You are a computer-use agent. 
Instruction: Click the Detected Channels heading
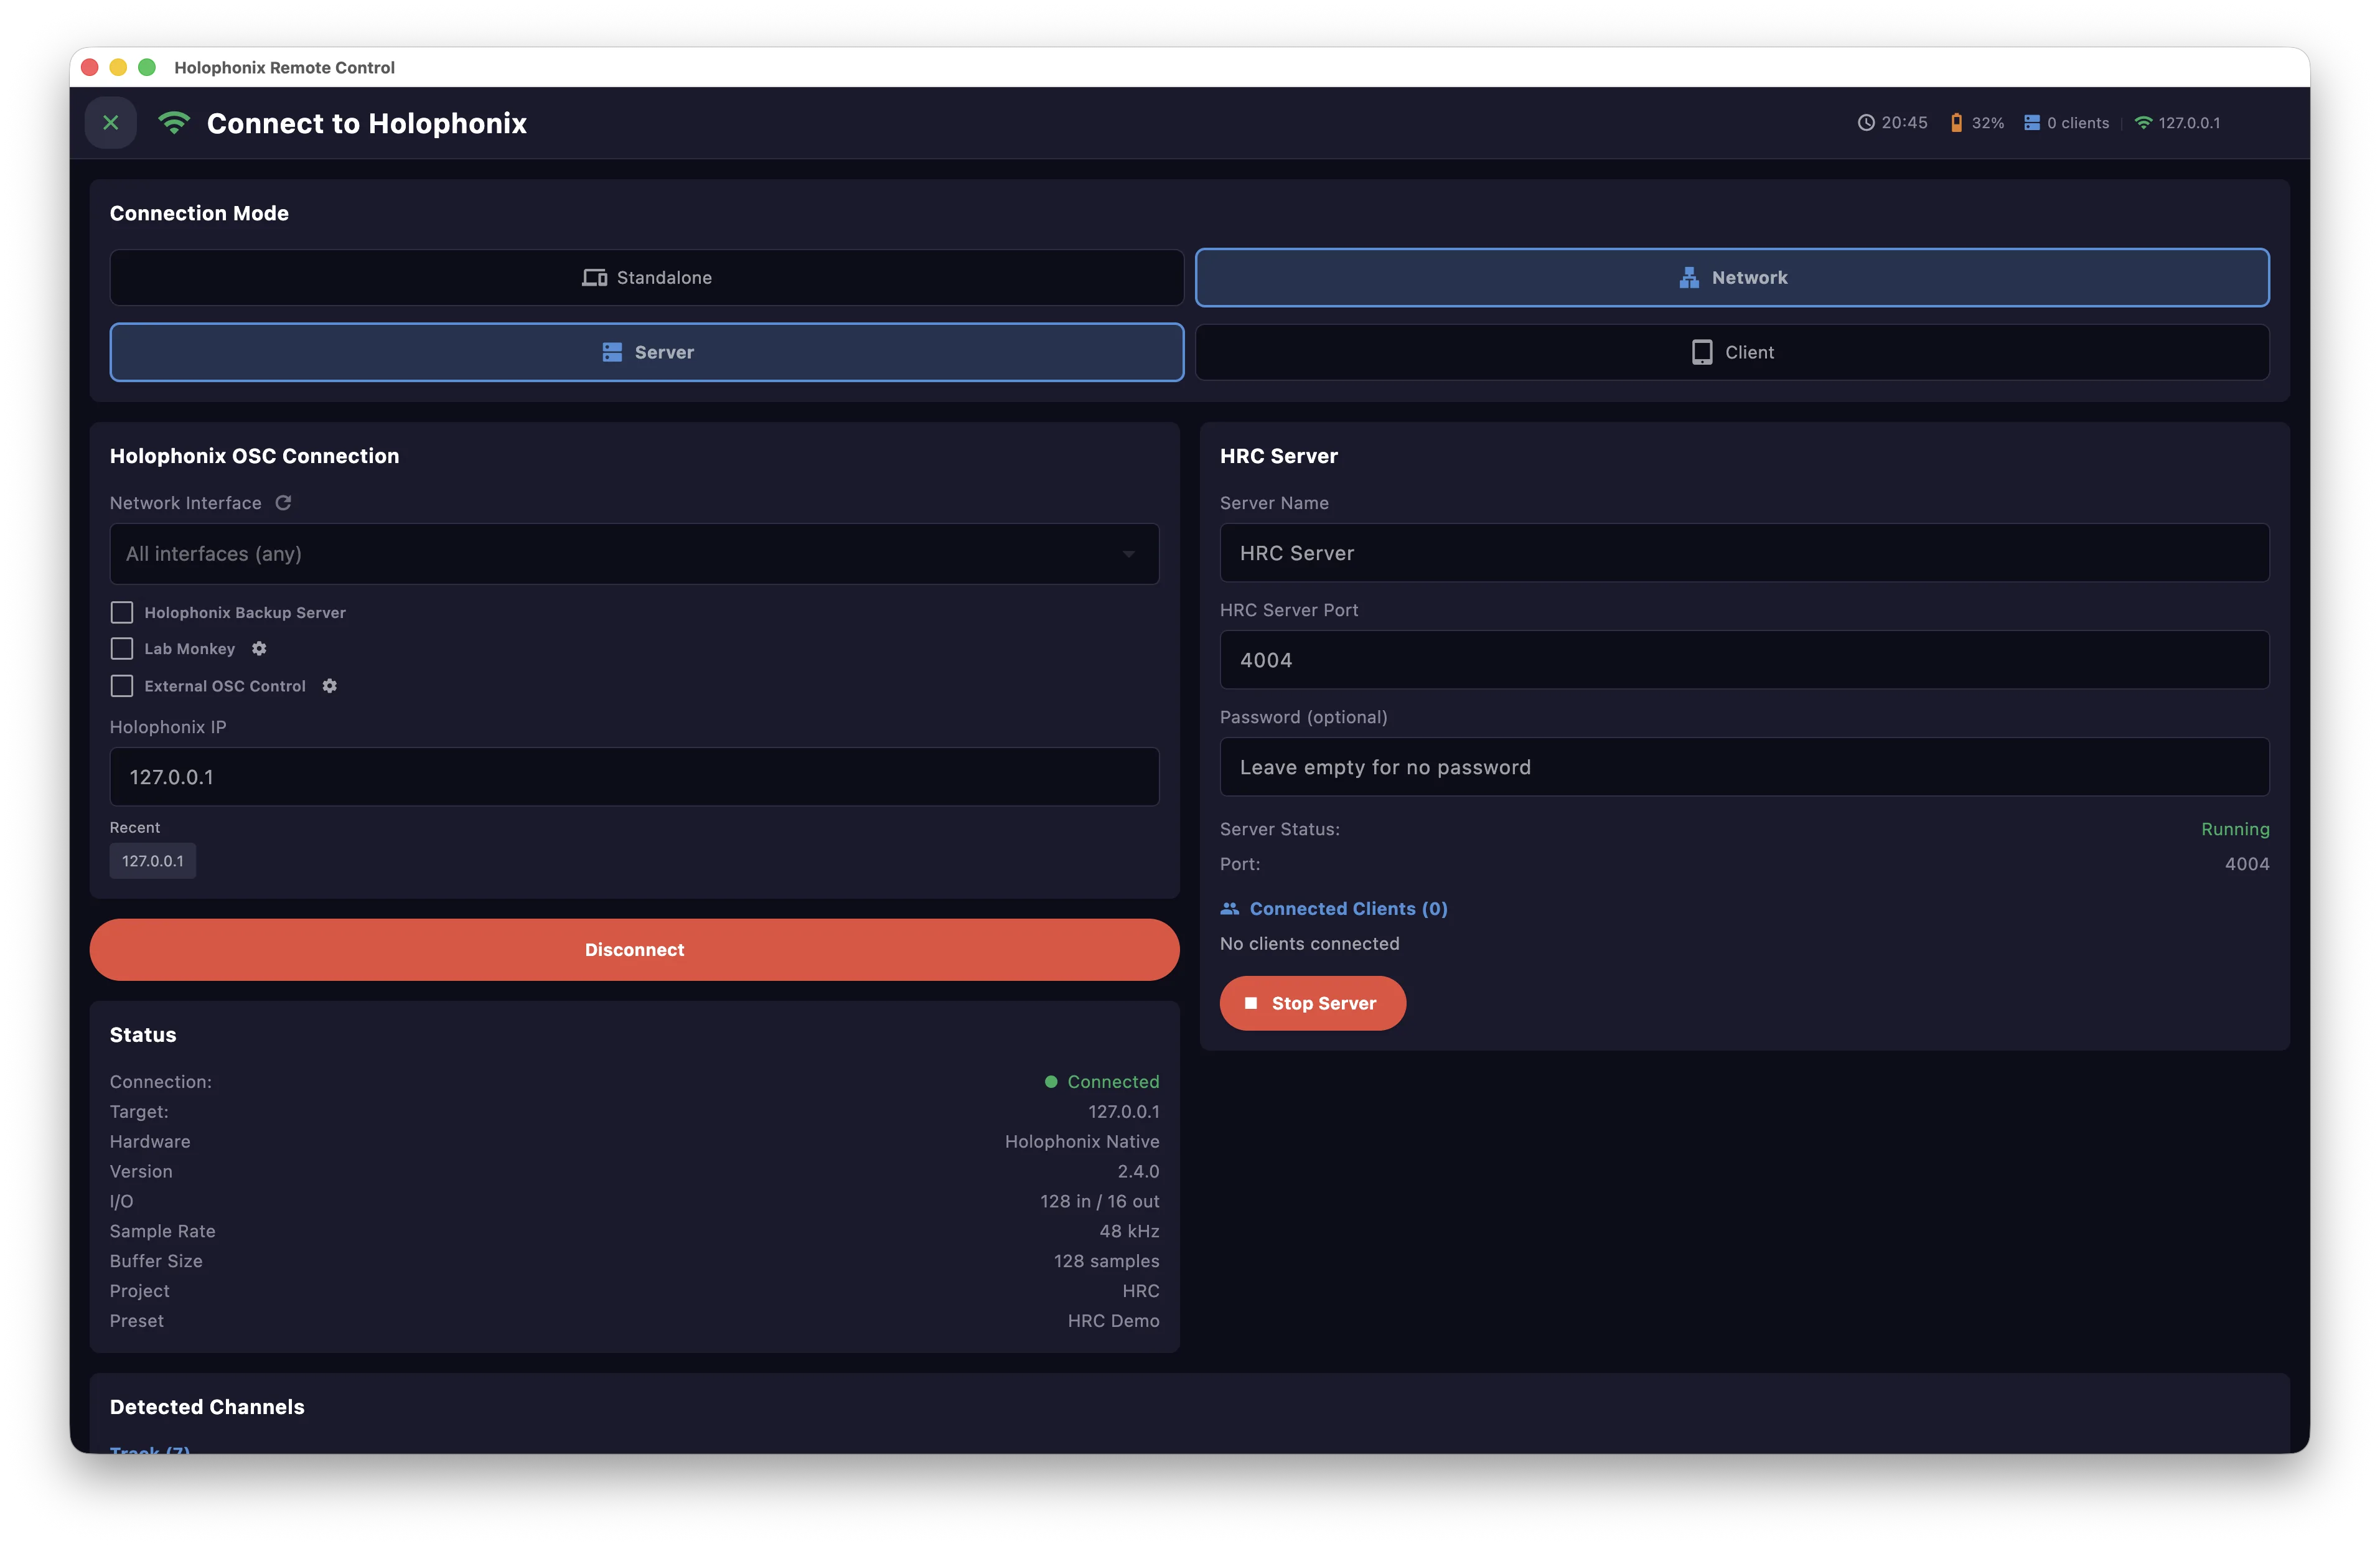pos(207,1407)
